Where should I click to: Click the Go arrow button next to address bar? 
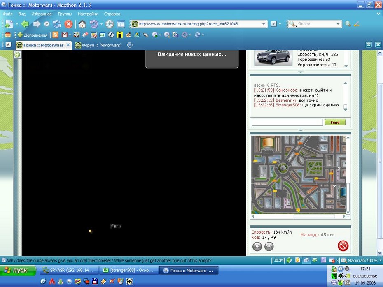click(x=273, y=24)
